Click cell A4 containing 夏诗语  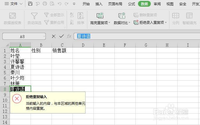[x=20, y=67]
